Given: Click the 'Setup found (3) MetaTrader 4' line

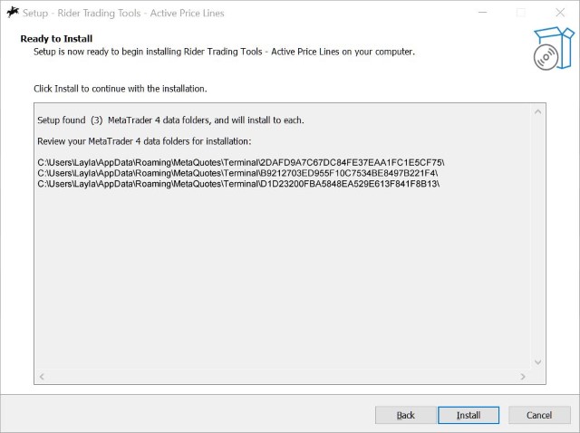Looking at the screenshot, I should pyautogui.click(x=170, y=120).
